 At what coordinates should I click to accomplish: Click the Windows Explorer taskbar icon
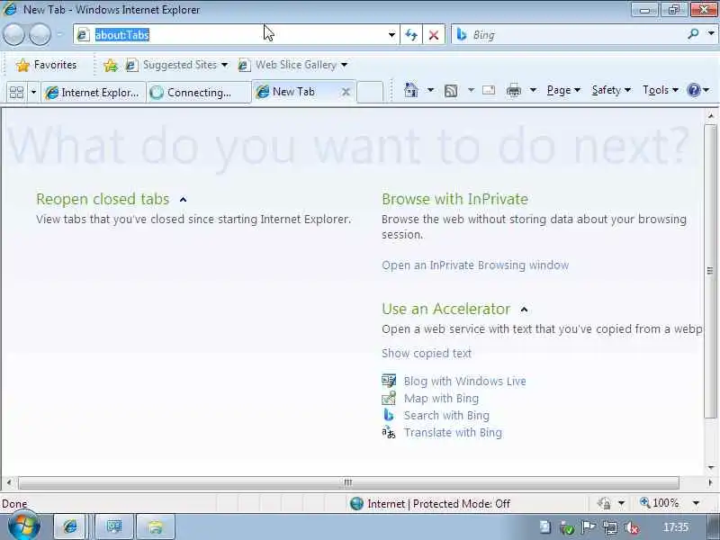tap(156, 526)
